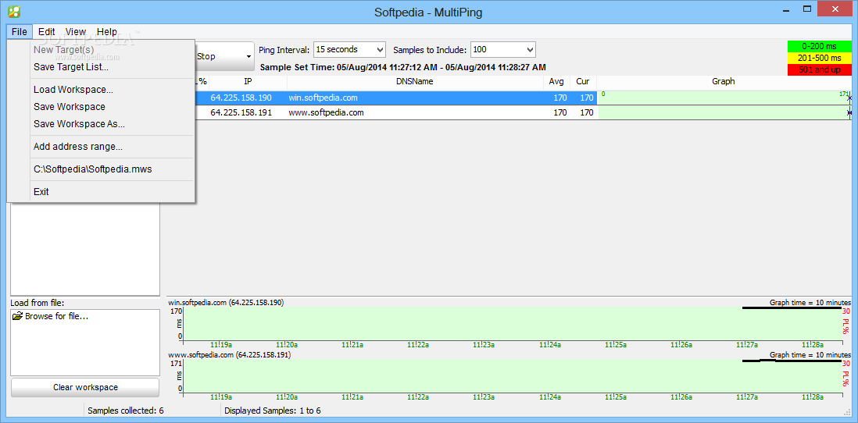This screenshot has width=858, height=423.
Task: Click the Sample Set Time text
Action: click(x=403, y=67)
